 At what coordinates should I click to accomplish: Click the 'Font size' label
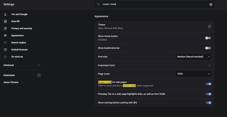(x=102, y=57)
